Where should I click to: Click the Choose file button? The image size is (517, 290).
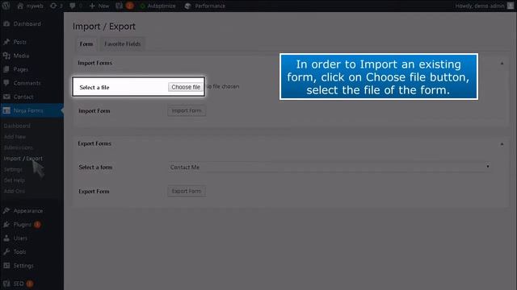186,87
